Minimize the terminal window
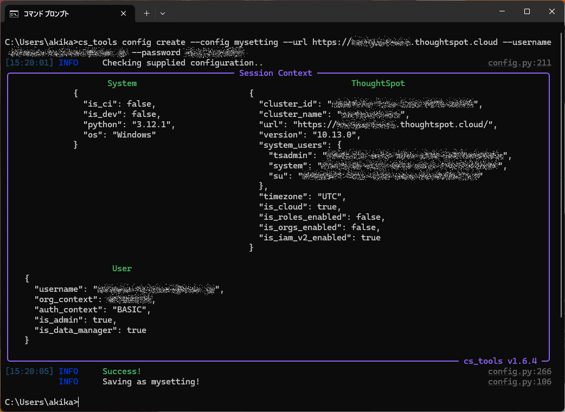The width and height of the screenshot is (565, 412). click(502, 12)
